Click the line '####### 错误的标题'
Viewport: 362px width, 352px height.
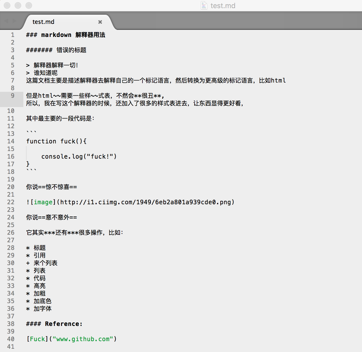point(56,50)
